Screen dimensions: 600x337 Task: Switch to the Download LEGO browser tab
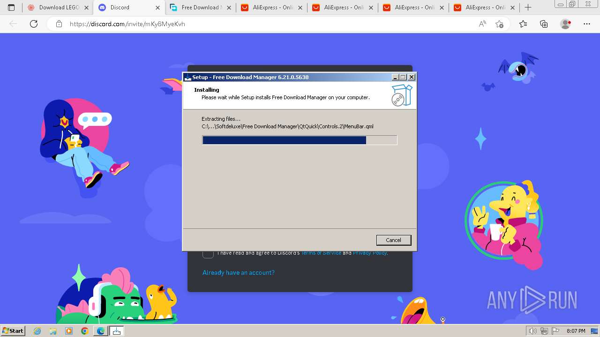[x=59, y=7]
